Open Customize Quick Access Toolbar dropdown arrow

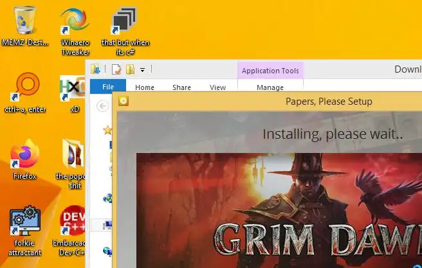142,70
